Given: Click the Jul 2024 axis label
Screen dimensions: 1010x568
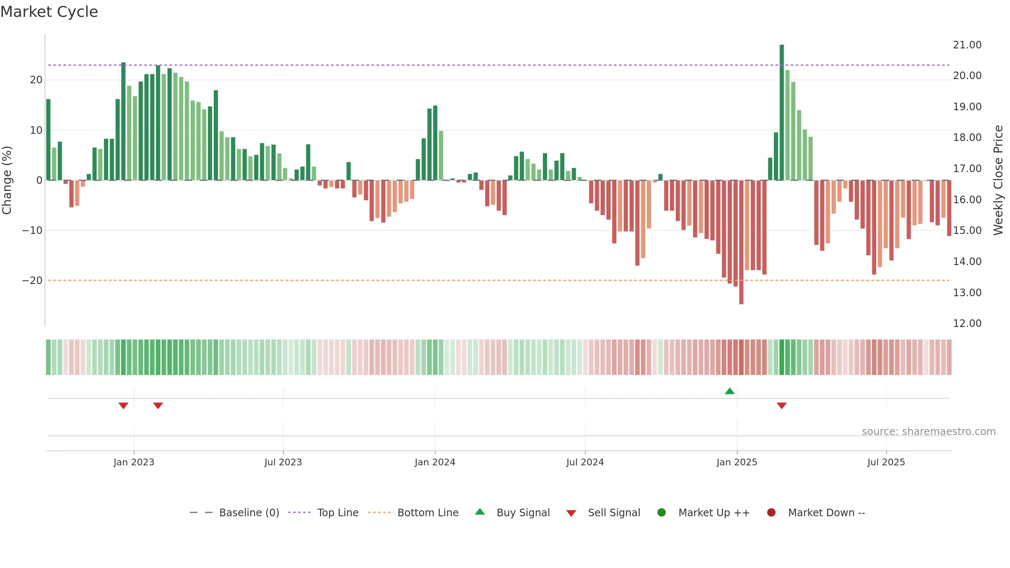Looking at the screenshot, I should [x=585, y=462].
